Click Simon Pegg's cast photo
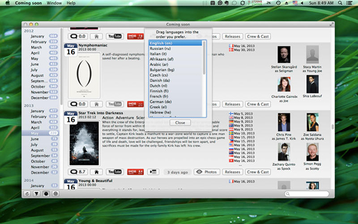 [312, 152]
